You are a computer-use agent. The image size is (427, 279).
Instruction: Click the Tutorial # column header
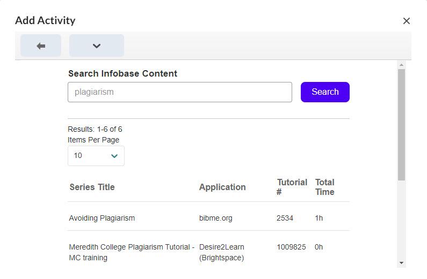pyautogui.click(x=292, y=187)
